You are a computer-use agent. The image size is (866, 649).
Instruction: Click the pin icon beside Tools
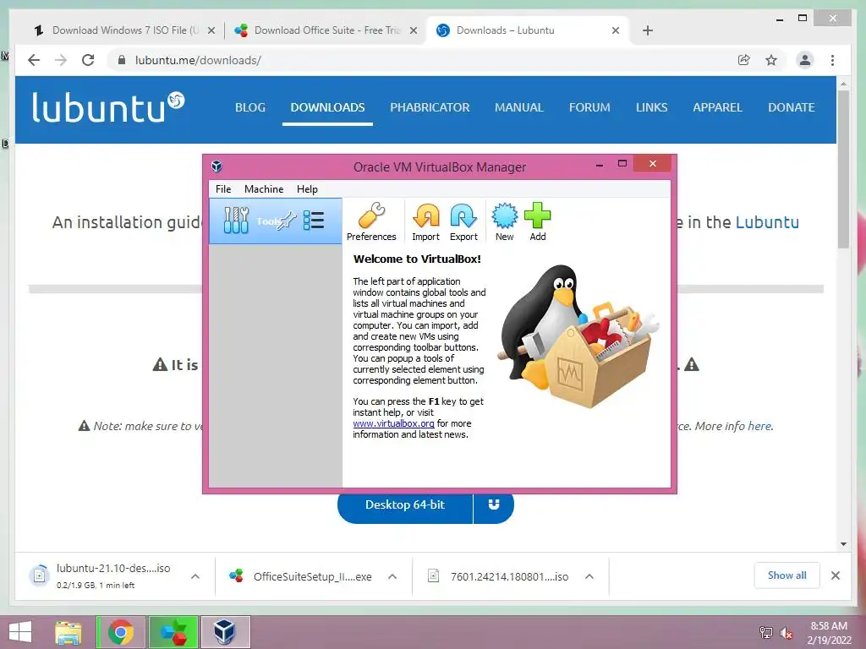[x=287, y=221]
